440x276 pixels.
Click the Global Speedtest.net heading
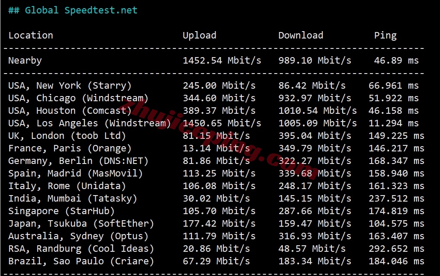click(73, 10)
